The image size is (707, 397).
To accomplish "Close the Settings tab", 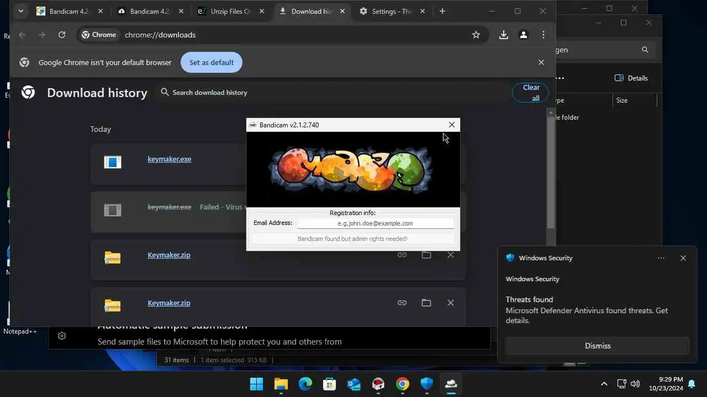I will tap(423, 11).
